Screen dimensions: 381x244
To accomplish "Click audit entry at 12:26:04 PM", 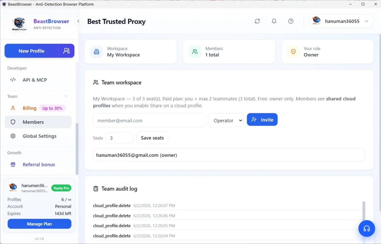I will (x=228, y=236).
